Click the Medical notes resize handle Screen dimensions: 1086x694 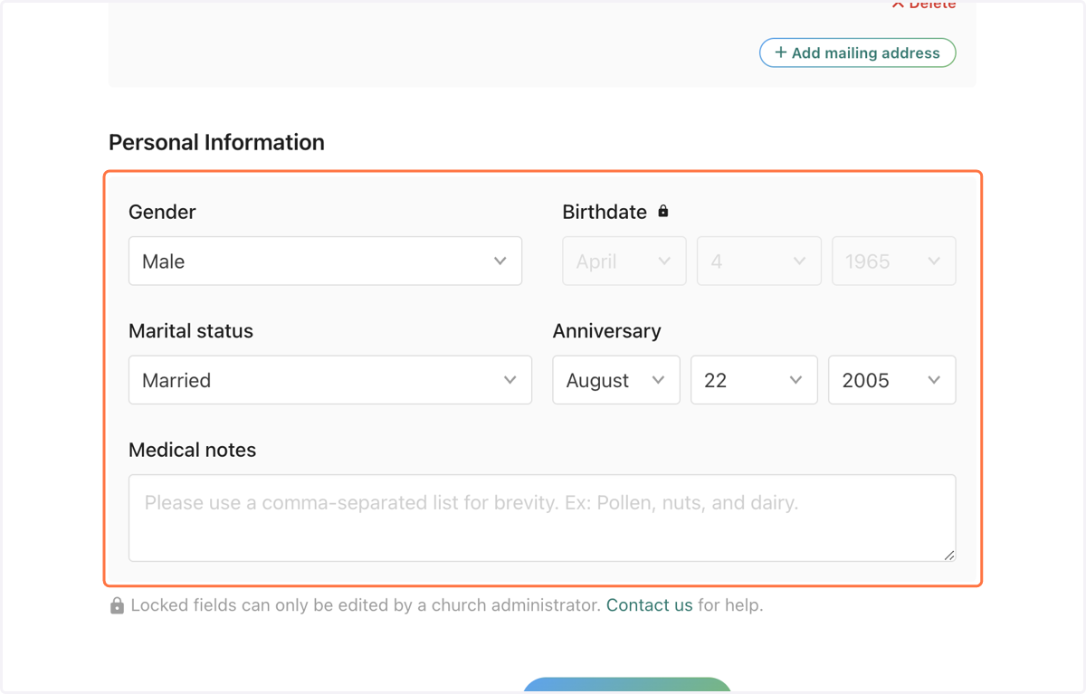(948, 554)
